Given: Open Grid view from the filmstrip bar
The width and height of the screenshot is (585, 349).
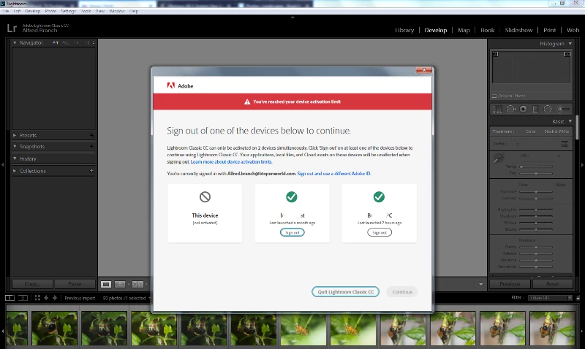Looking at the screenshot, I should pos(37,298).
